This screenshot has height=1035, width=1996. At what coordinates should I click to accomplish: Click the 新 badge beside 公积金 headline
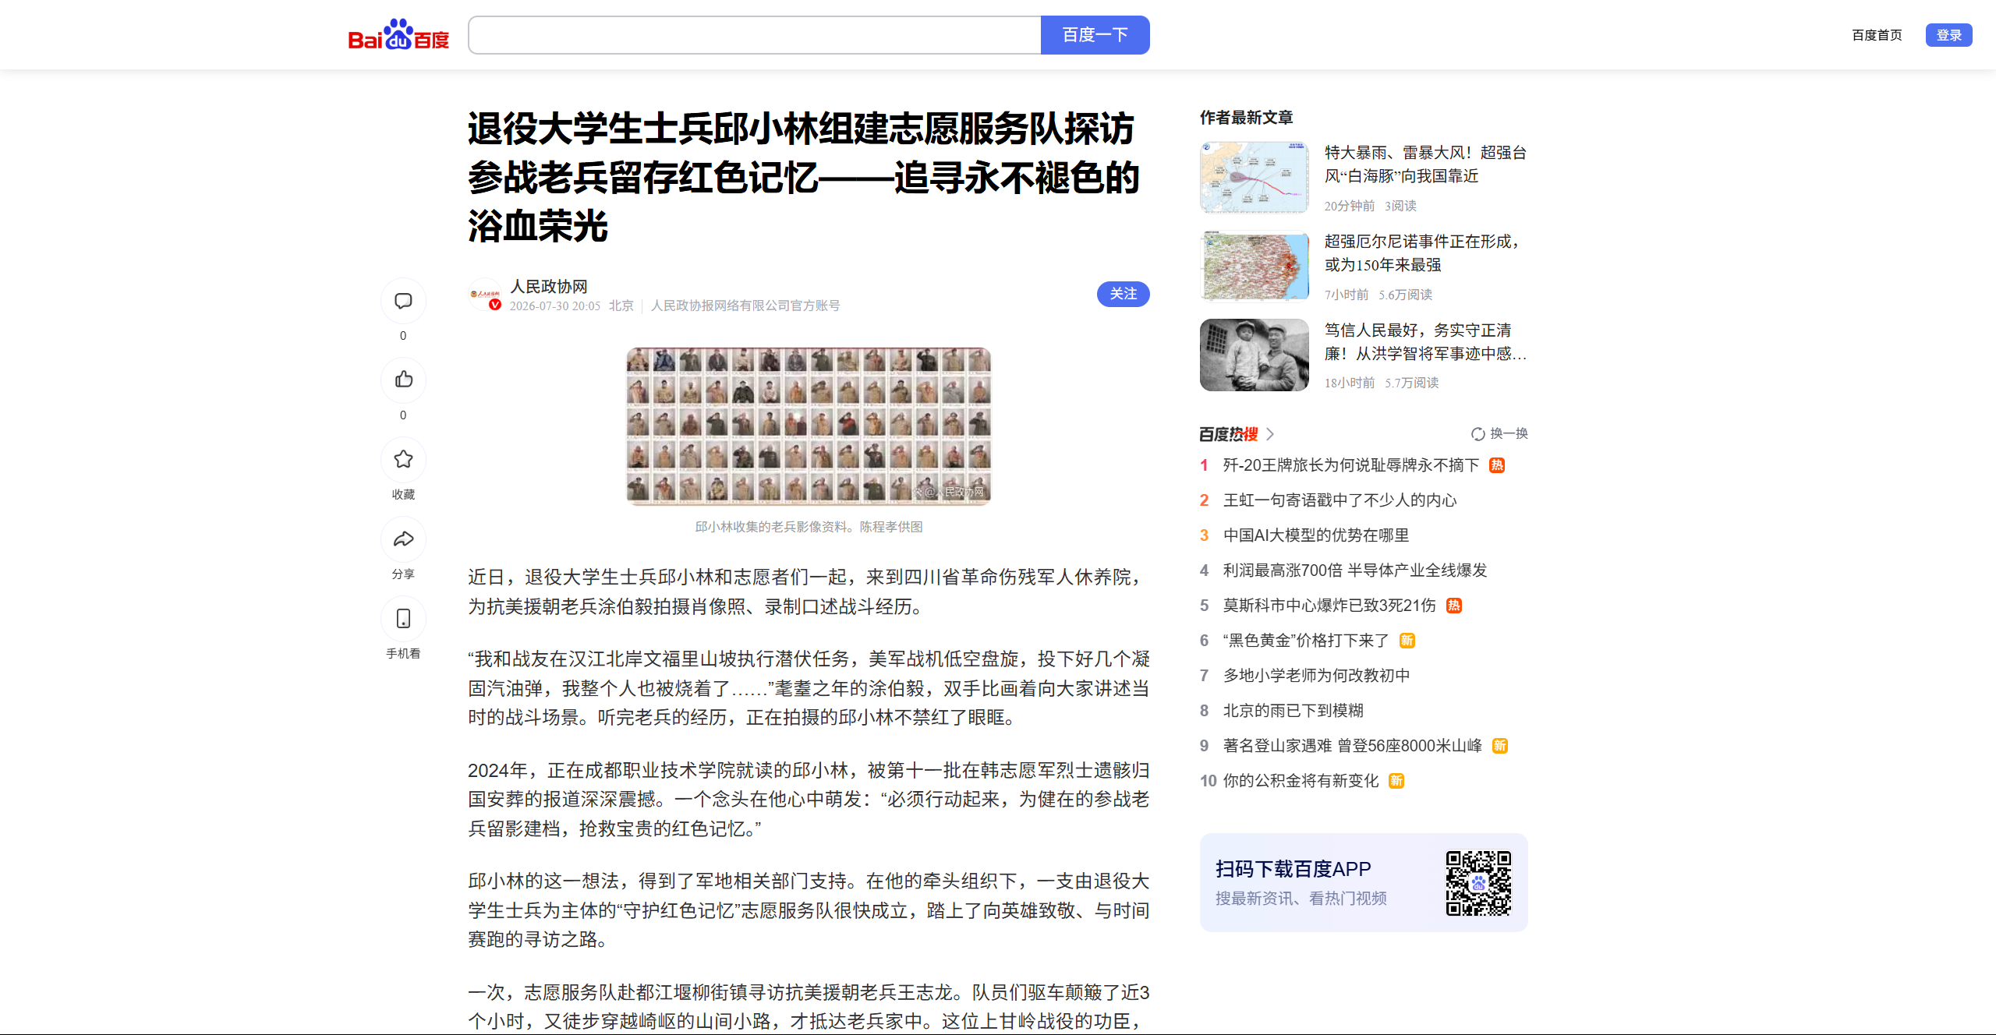[x=1396, y=781]
